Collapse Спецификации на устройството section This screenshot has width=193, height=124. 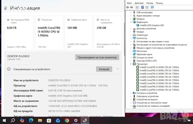[x=118, y=69]
